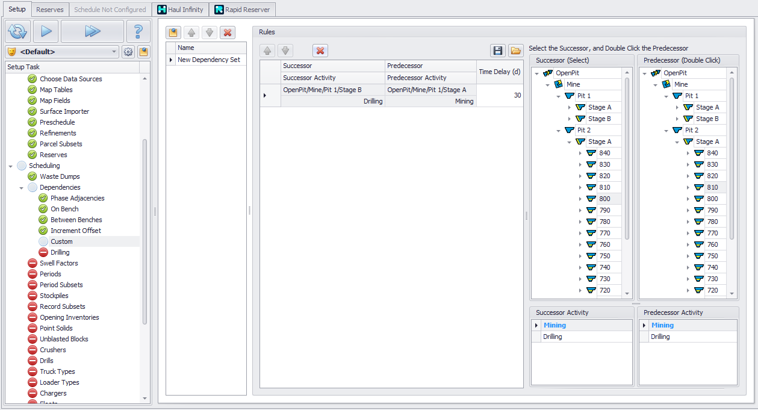This screenshot has width=758, height=410.
Task: Click the refresh setup icon
Action: click(18, 31)
